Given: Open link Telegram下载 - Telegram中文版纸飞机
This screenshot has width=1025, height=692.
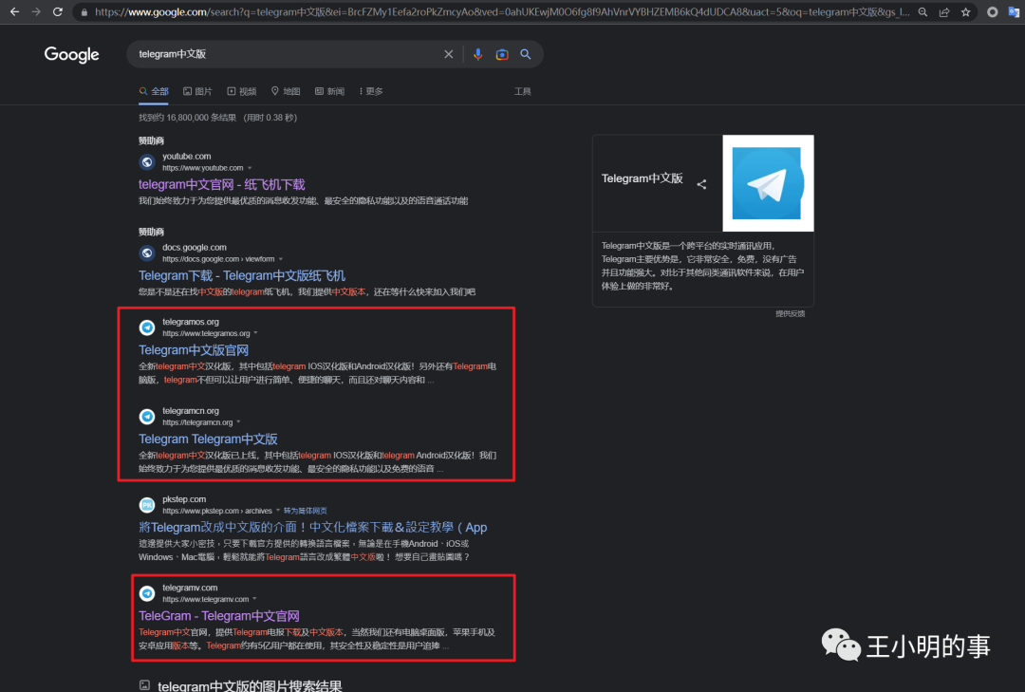Looking at the screenshot, I should click(242, 275).
